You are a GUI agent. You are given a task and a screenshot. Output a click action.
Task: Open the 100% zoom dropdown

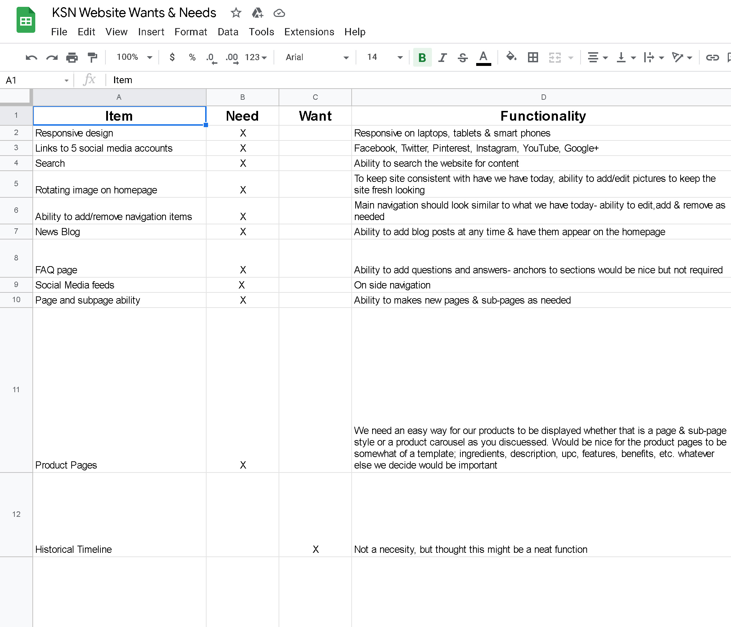point(134,57)
